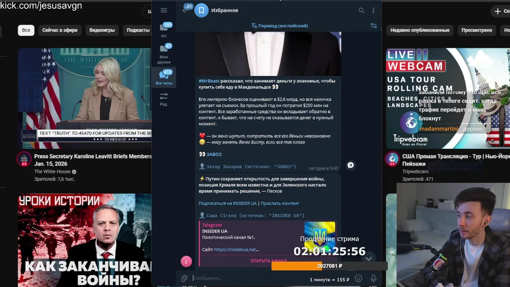Open the ЗАВОЗ channel link
510x287 pixels.
click(x=214, y=154)
